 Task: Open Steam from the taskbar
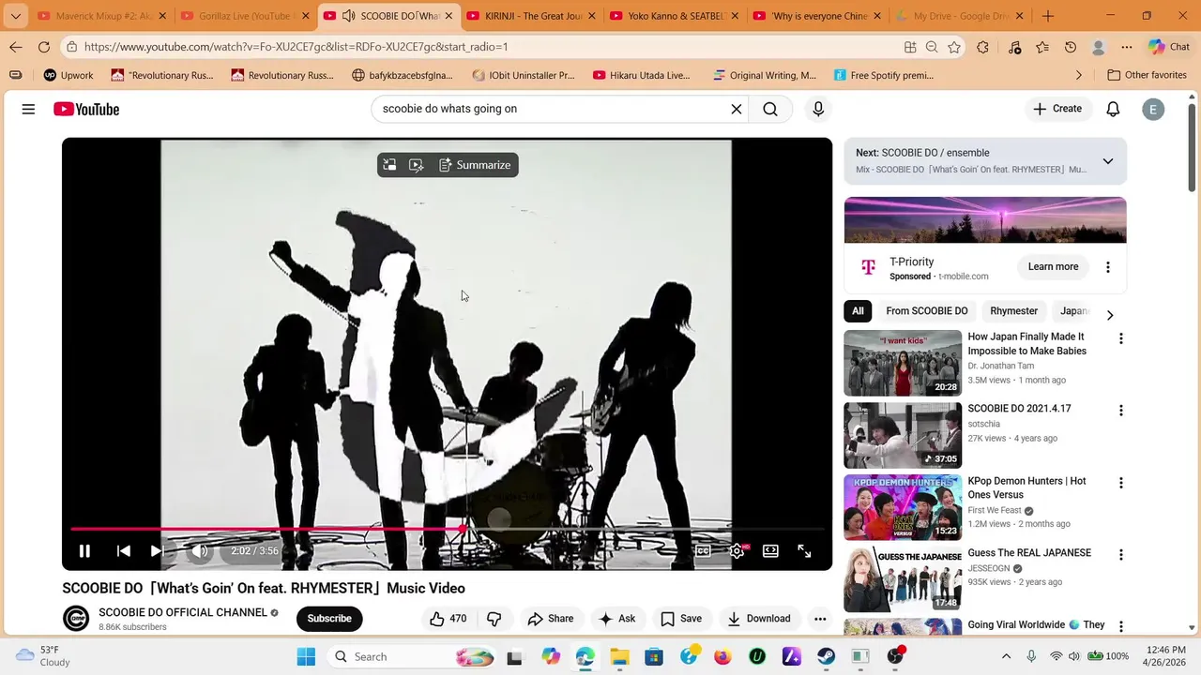[826, 657]
